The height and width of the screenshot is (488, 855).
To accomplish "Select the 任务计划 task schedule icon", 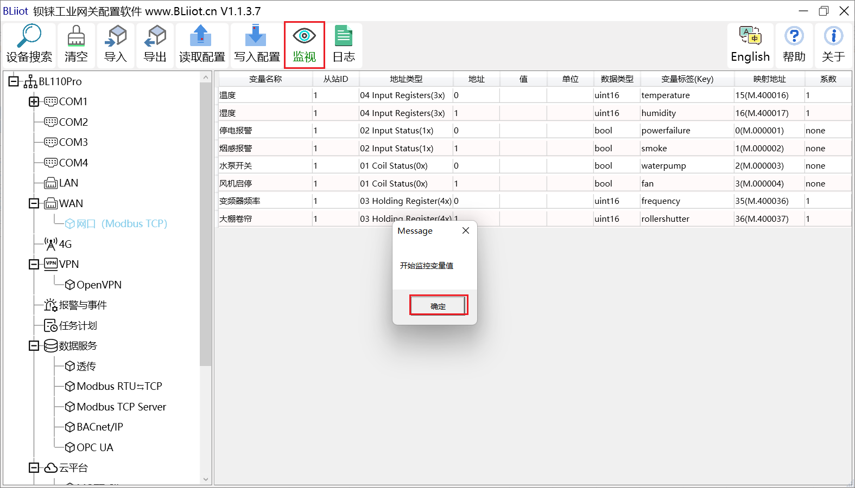I will pos(50,325).
